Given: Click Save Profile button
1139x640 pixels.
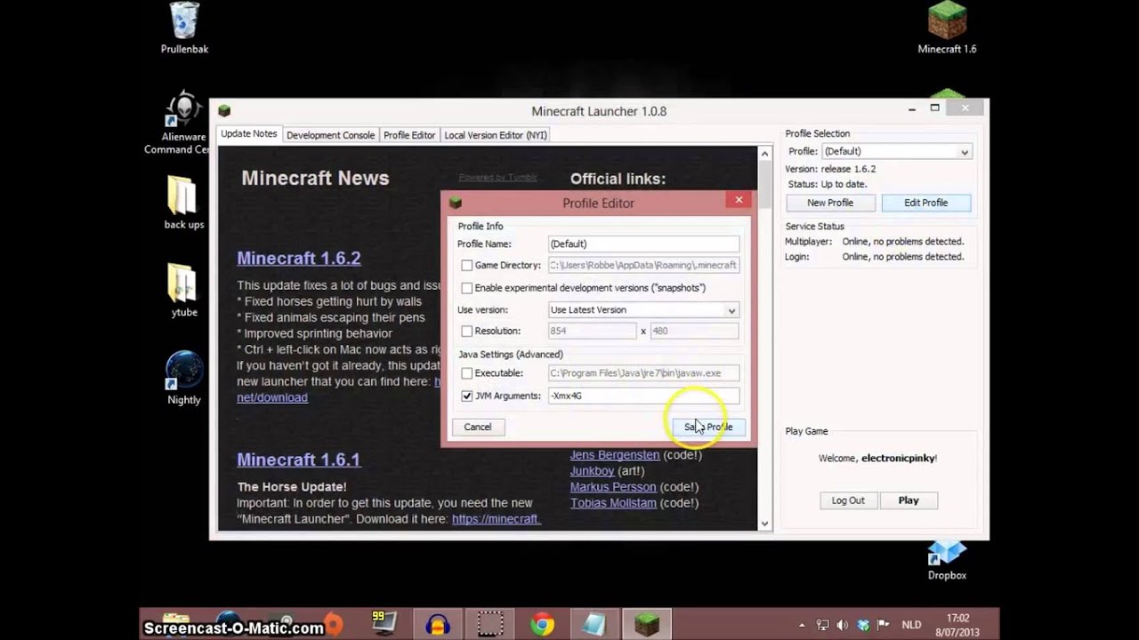Looking at the screenshot, I should pyautogui.click(x=708, y=427).
